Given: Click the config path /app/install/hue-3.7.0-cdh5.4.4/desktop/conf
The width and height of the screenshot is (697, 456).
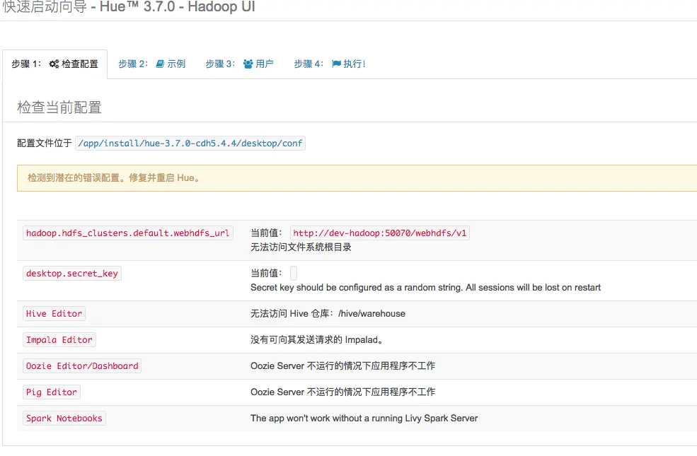Looking at the screenshot, I should (x=190, y=144).
